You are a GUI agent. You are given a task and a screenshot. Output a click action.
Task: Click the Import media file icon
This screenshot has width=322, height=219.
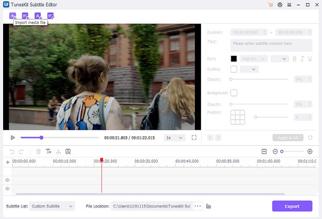13,16
